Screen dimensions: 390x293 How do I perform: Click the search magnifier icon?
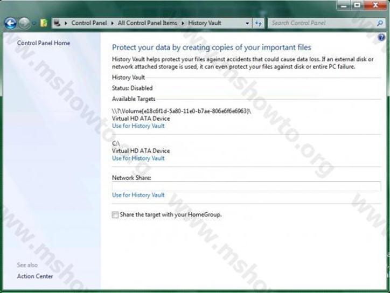tap(380, 23)
